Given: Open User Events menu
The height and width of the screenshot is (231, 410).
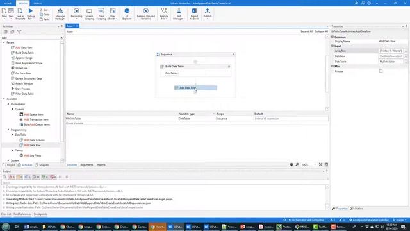Looking at the screenshot, I should coord(113,13).
